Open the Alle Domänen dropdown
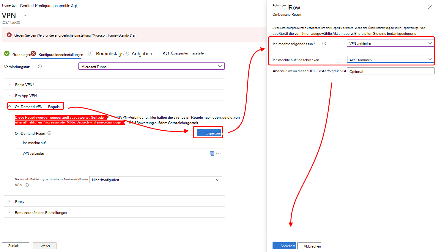The width and height of the screenshot is (436, 252). point(391,60)
